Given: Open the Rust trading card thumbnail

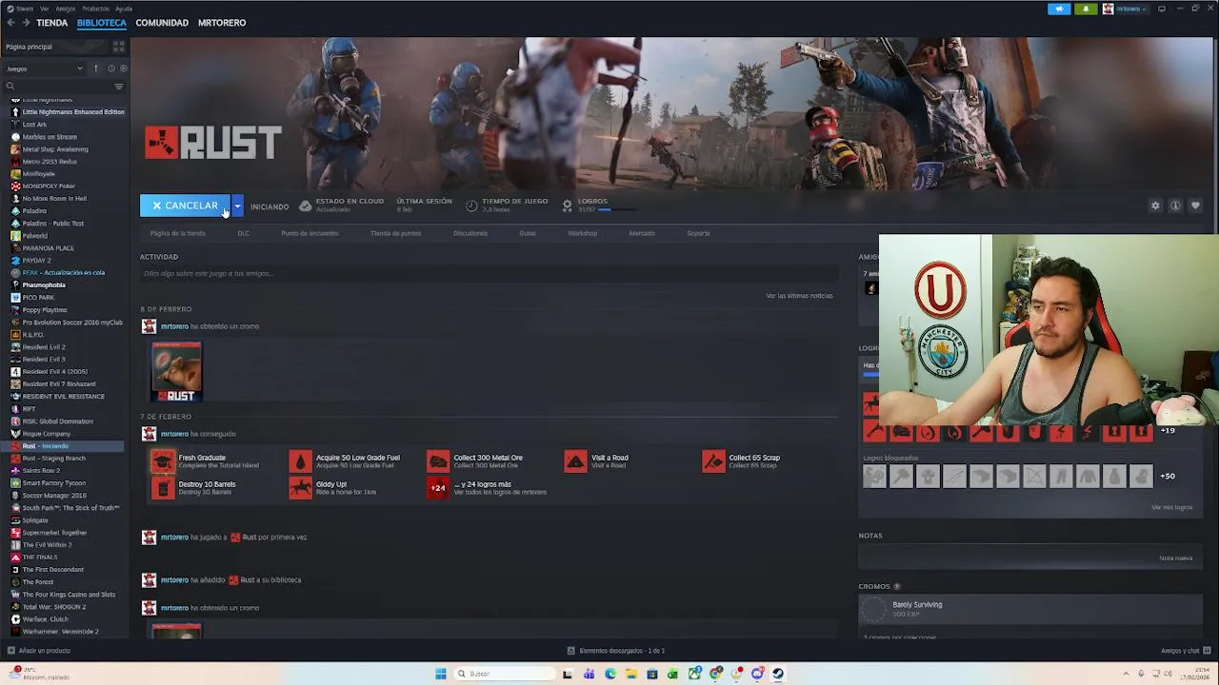Looking at the screenshot, I should [x=176, y=371].
